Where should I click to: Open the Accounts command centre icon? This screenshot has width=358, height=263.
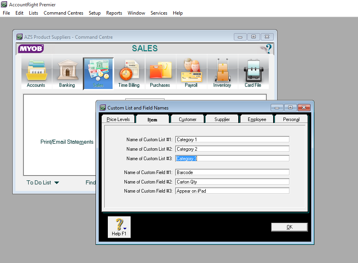[x=36, y=72]
